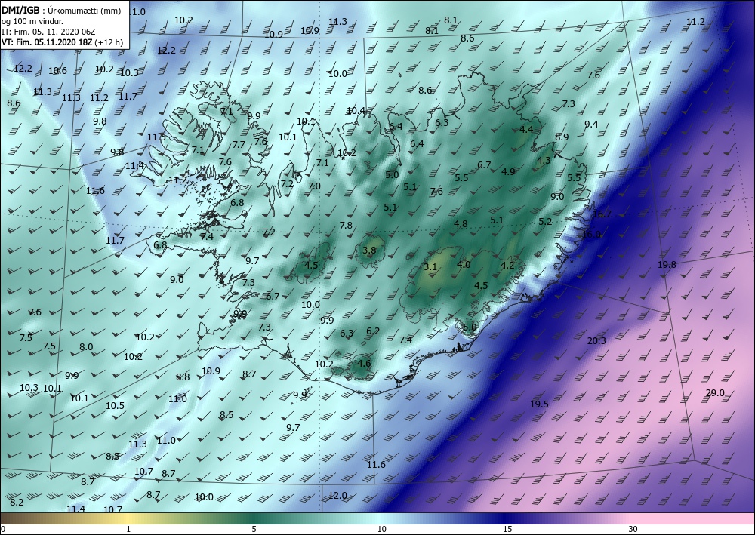The width and height of the screenshot is (755, 535).
Task: Click the 10.5 map value
Action: [x=115, y=405]
